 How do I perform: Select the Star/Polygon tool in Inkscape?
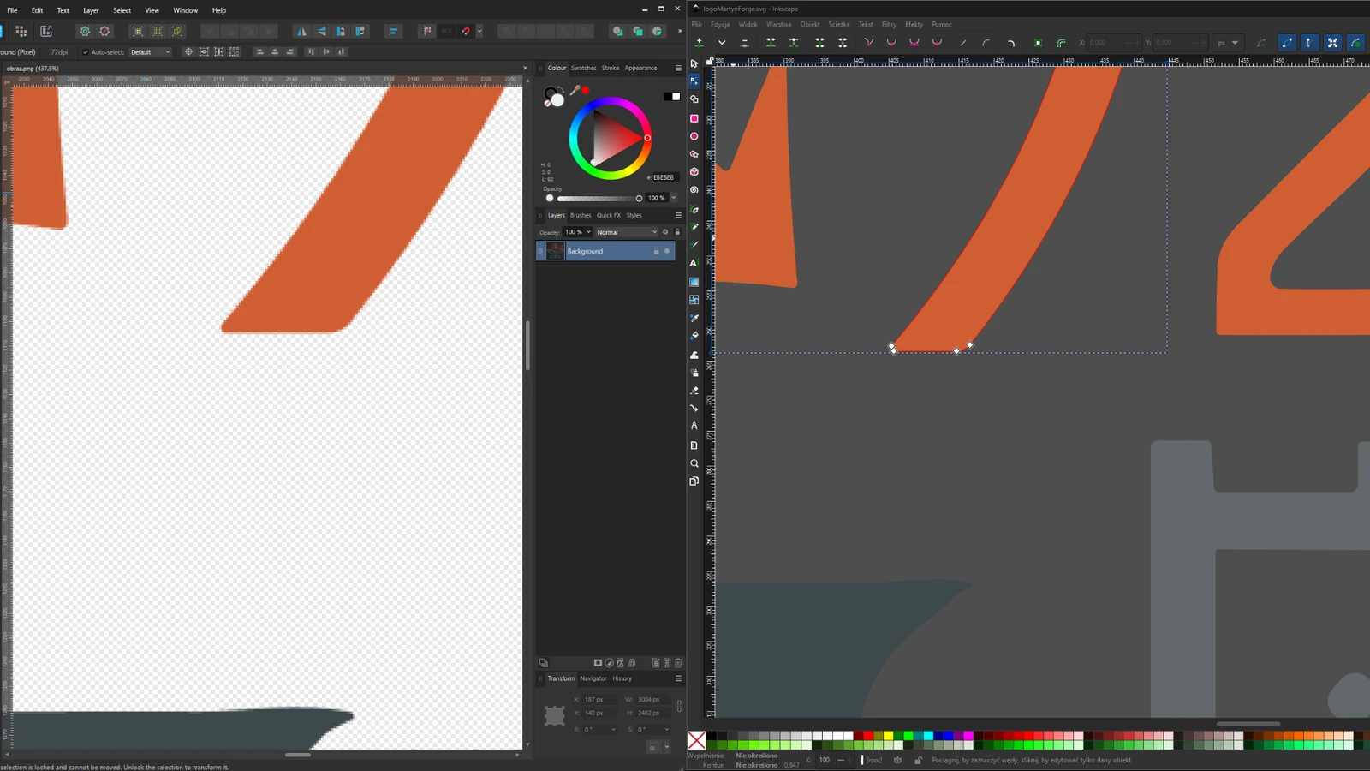tap(694, 154)
